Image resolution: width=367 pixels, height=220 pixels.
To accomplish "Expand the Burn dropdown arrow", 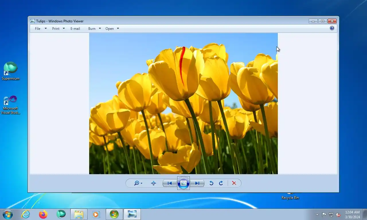I will (100, 29).
